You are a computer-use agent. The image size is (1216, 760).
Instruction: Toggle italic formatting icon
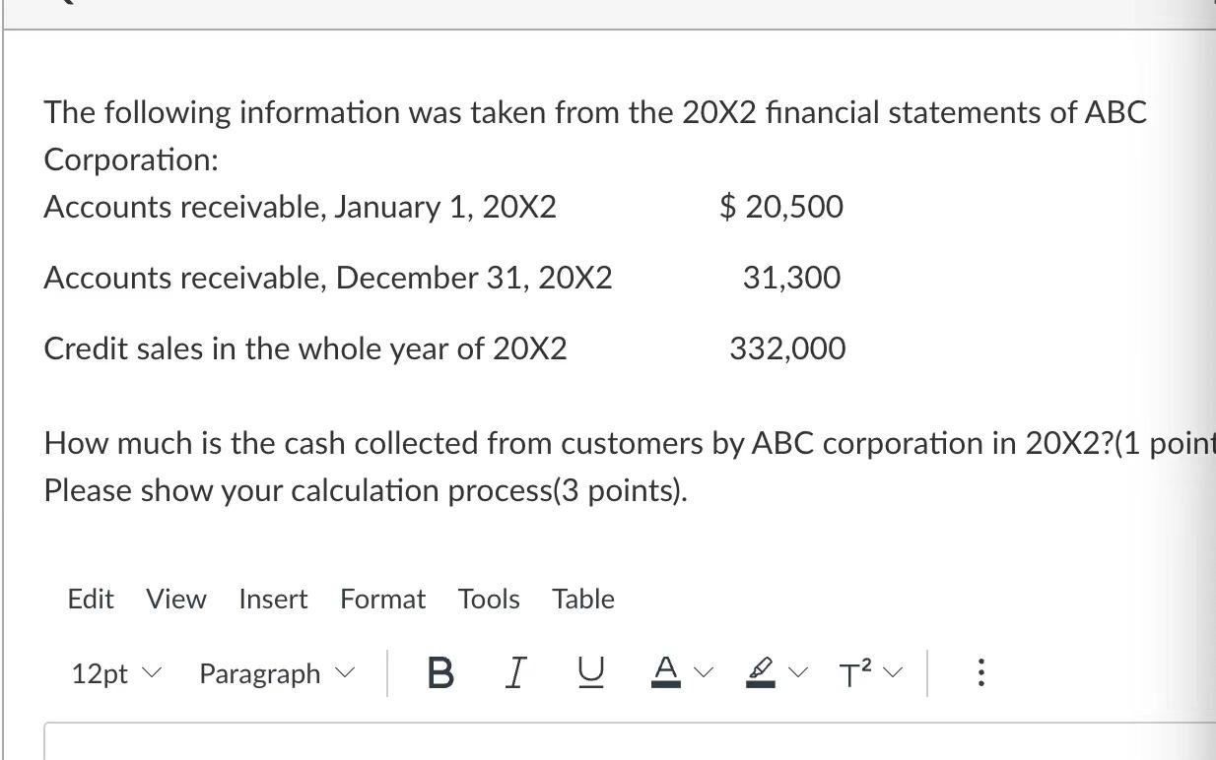click(x=513, y=673)
